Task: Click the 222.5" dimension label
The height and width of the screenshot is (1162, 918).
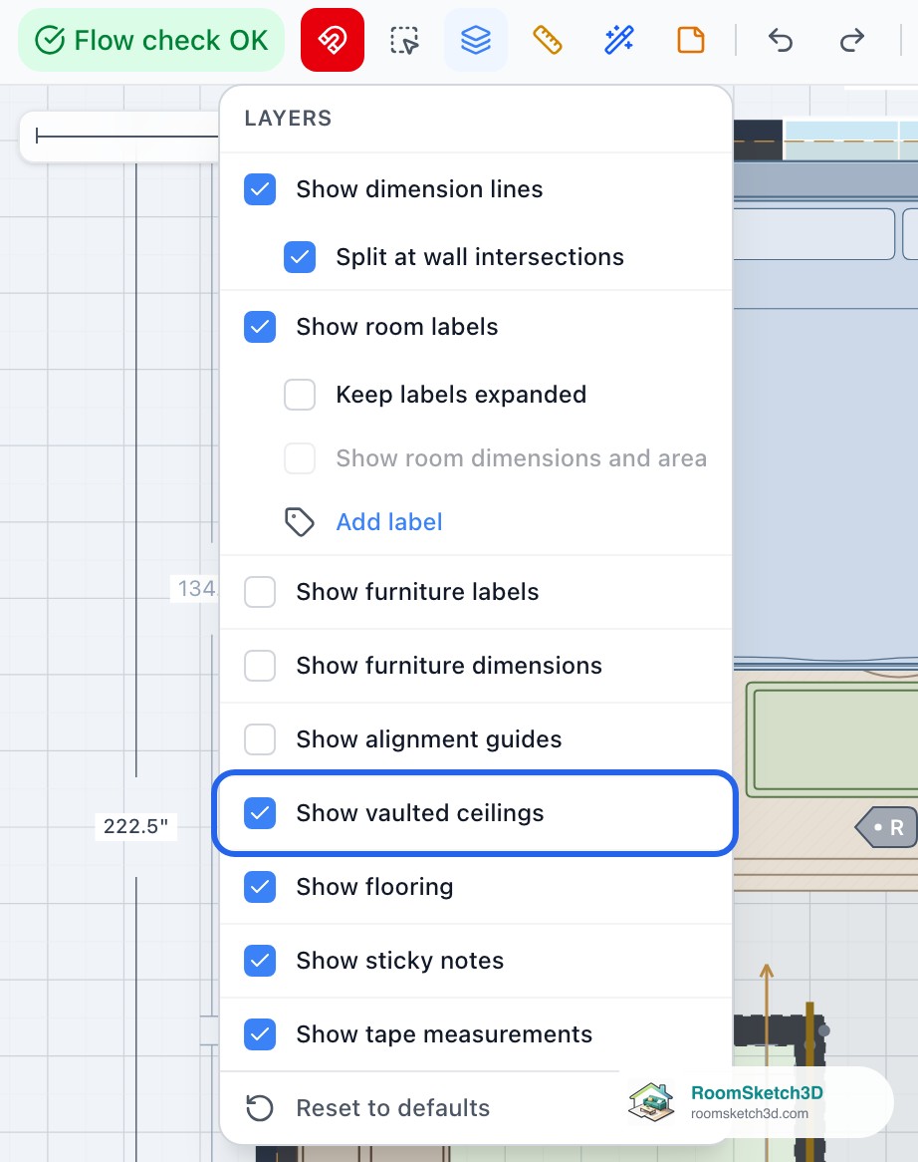Action: (x=135, y=826)
